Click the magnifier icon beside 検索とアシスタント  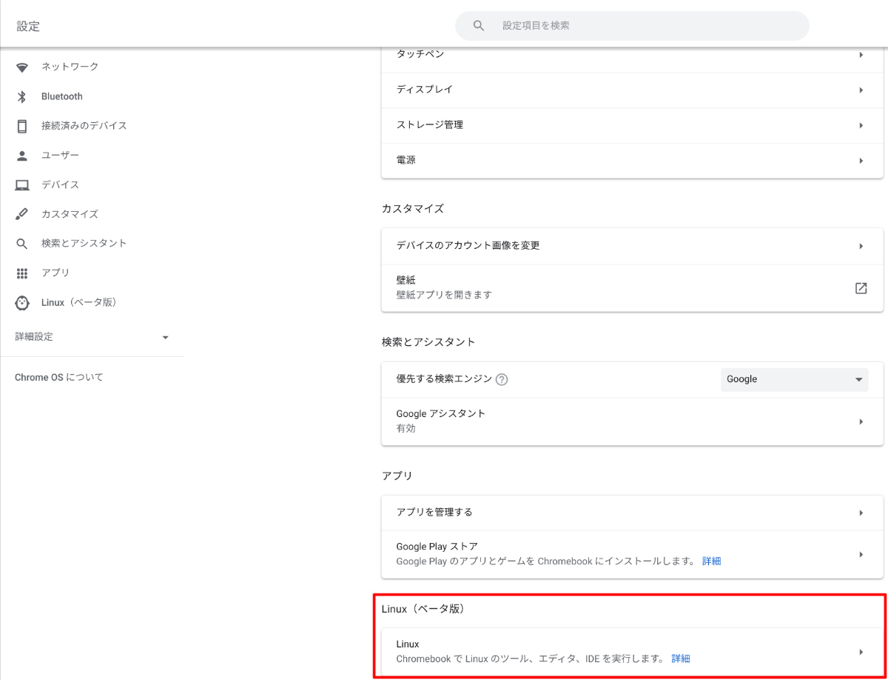click(22, 244)
